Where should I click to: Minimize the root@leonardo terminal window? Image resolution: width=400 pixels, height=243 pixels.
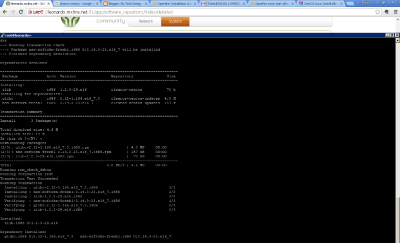pos(387,35)
